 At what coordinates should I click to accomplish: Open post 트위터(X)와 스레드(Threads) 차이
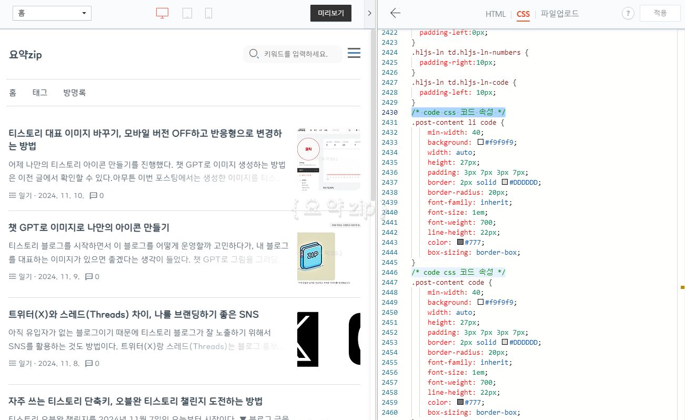pos(134,314)
